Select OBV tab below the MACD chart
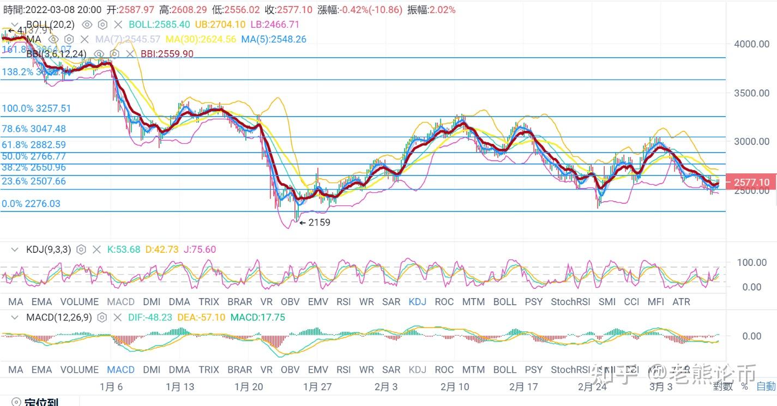777x406 pixels. [x=291, y=369]
